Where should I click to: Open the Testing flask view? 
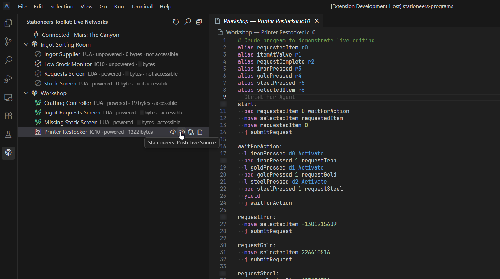click(8, 134)
